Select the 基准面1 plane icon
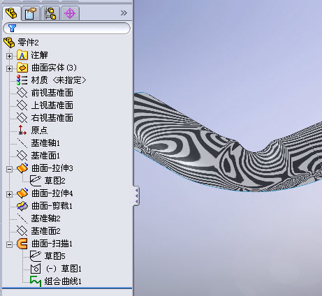 (22, 156)
